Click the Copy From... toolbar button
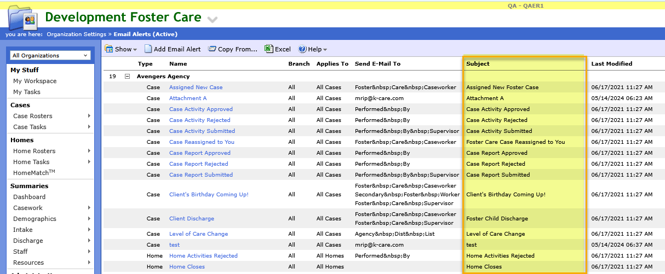665x274 pixels. [x=233, y=49]
